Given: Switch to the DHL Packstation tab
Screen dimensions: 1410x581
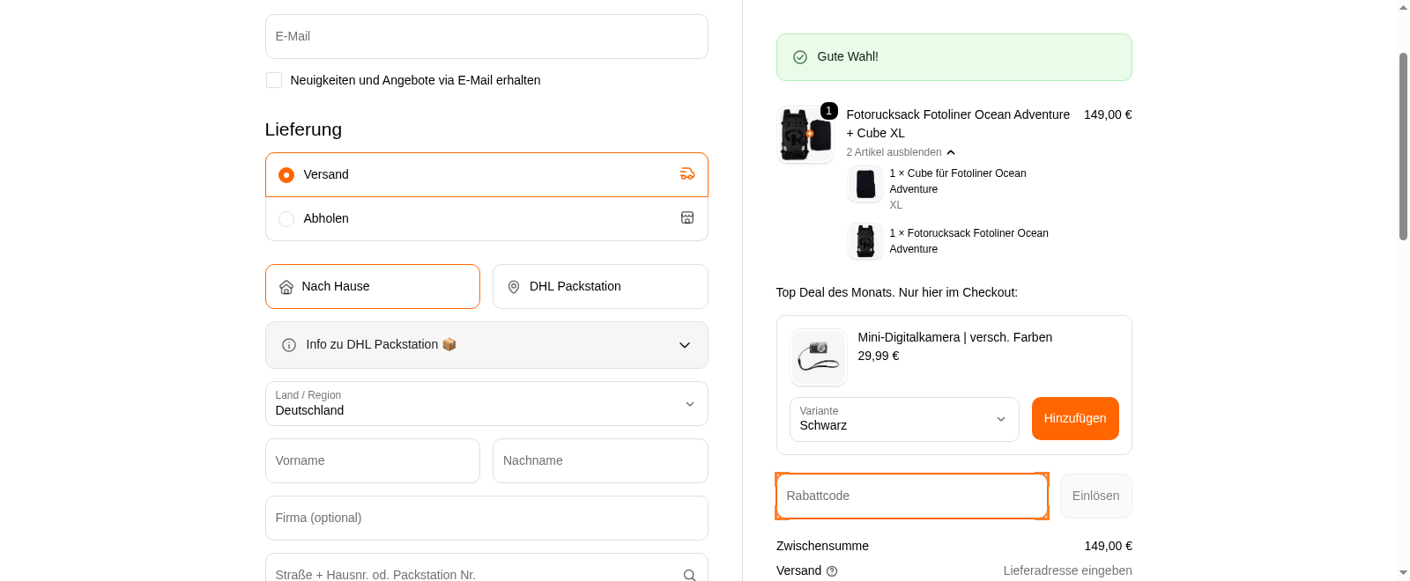Looking at the screenshot, I should (x=600, y=287).
